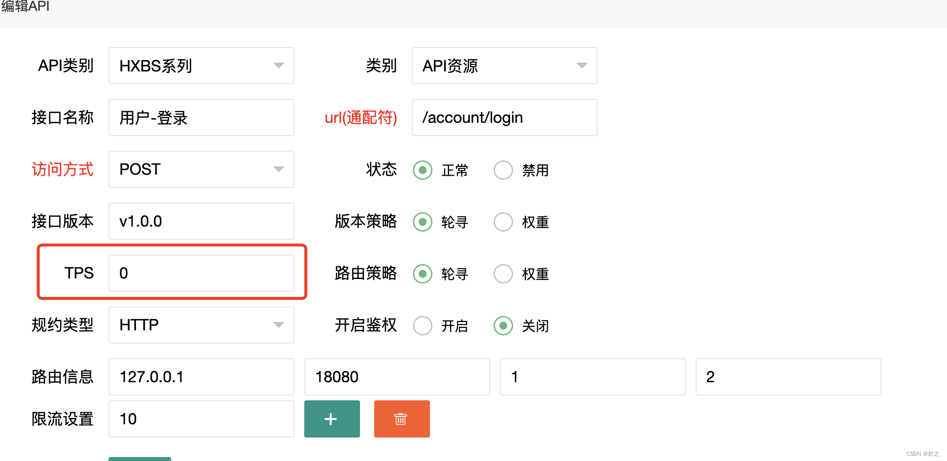
Task: Focus the 接口名称 field containing 用户-登录
Action: click(x=201, y=117)
